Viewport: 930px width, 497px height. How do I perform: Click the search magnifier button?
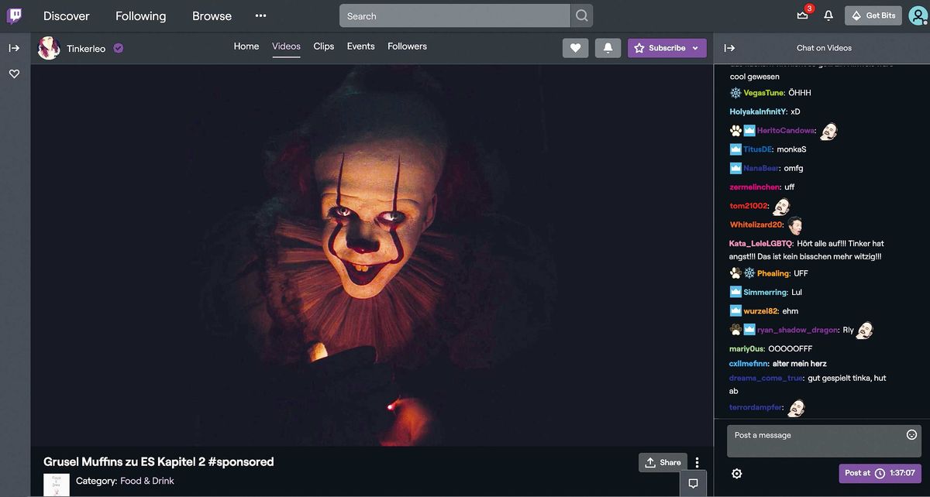point(582,15)
